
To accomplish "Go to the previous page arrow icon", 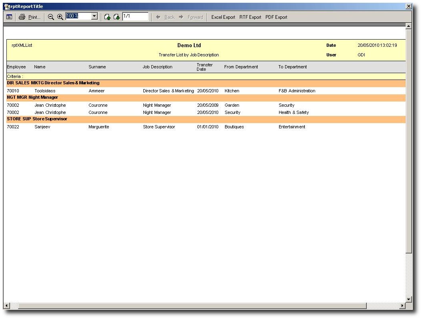I will [107, 17].
